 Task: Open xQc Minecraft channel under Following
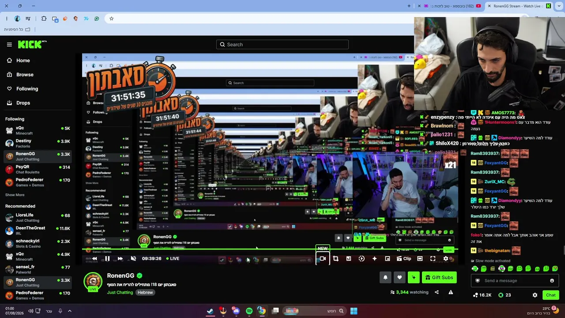tap(38, 130)
